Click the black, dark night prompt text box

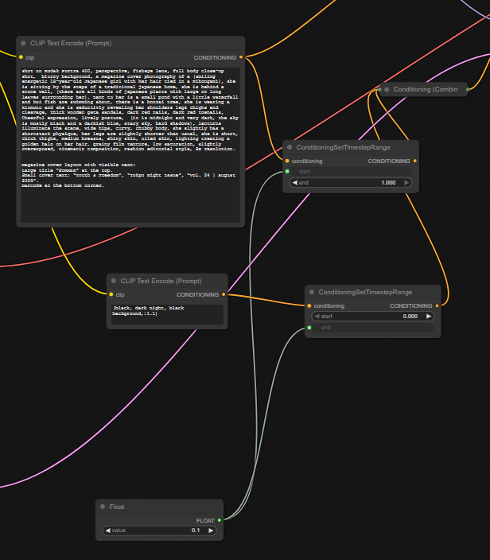168,314
